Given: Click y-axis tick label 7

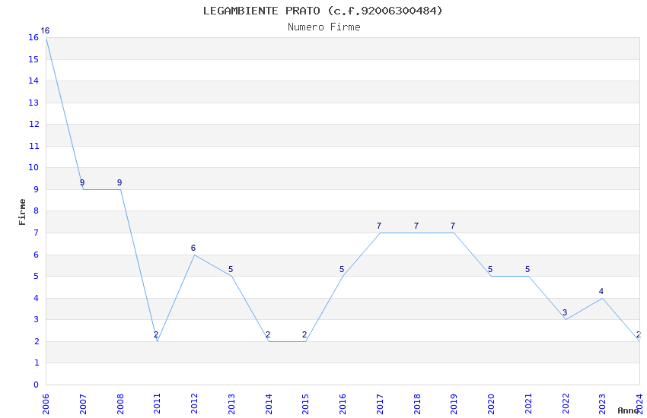Looking at the screenshot, I should 37,233.
